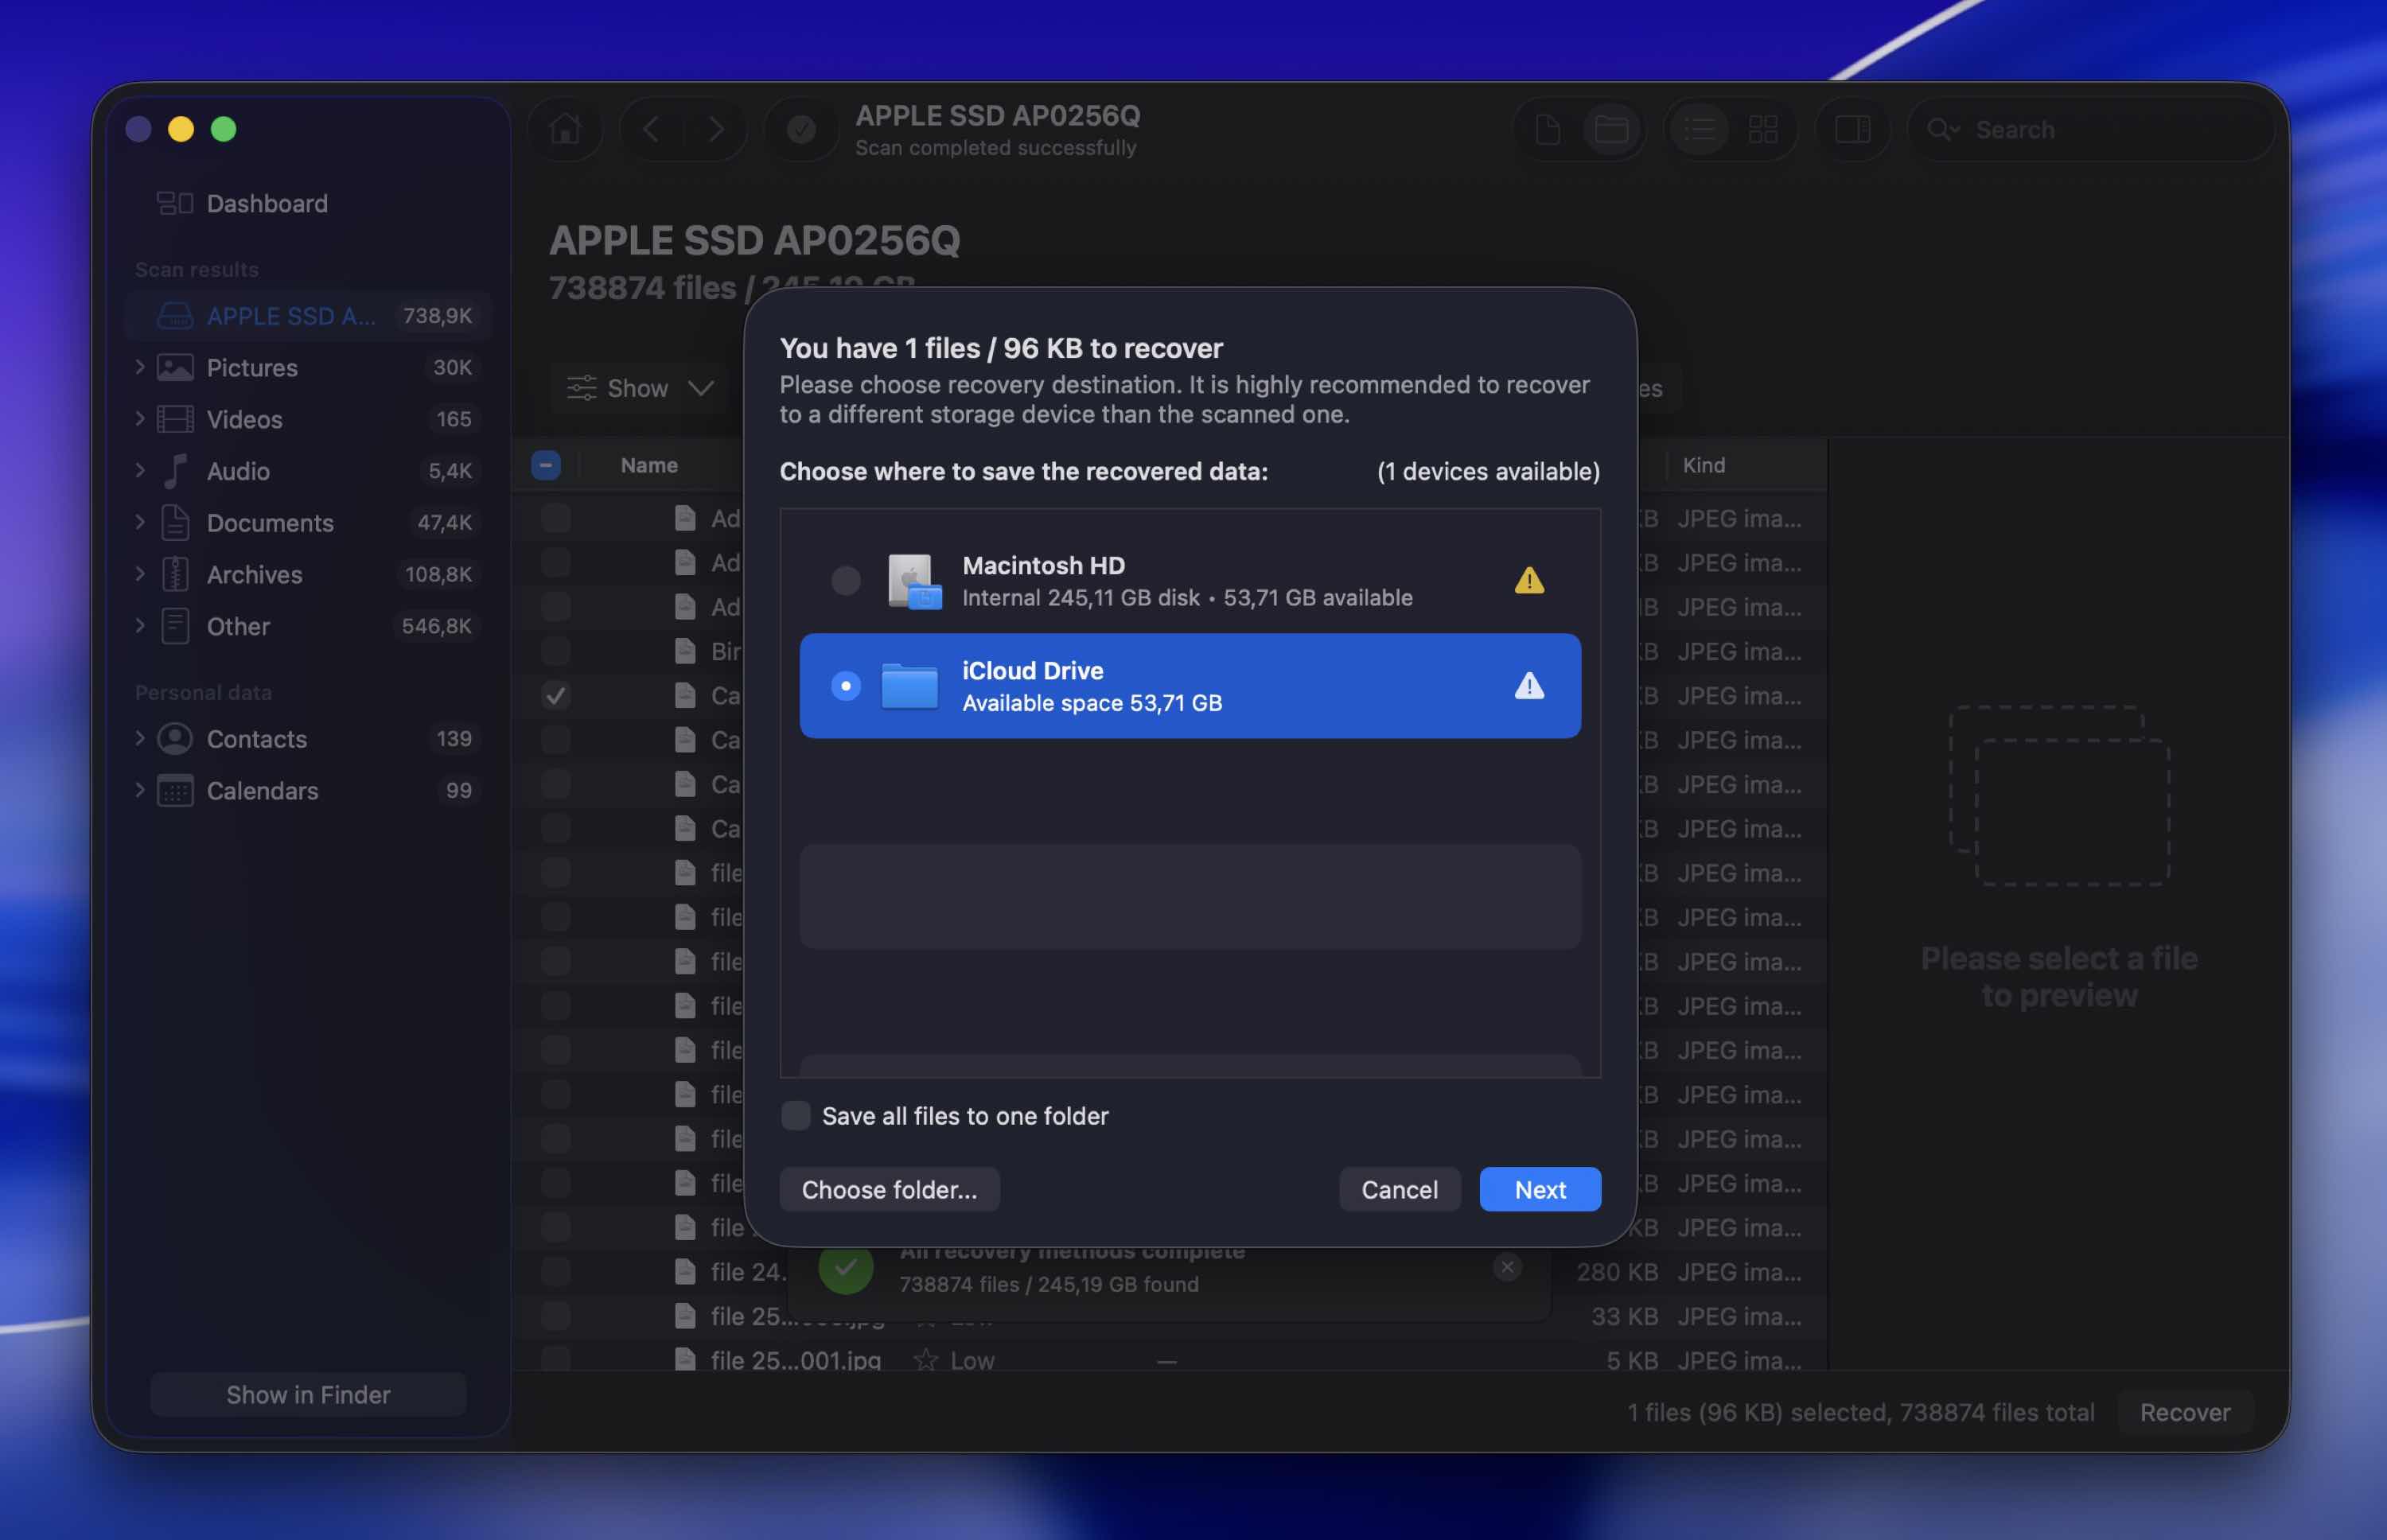This screenshot has height=1540, width=2387.
Task: Expand the Contacts tree chevron
Action: pos(140,739)
